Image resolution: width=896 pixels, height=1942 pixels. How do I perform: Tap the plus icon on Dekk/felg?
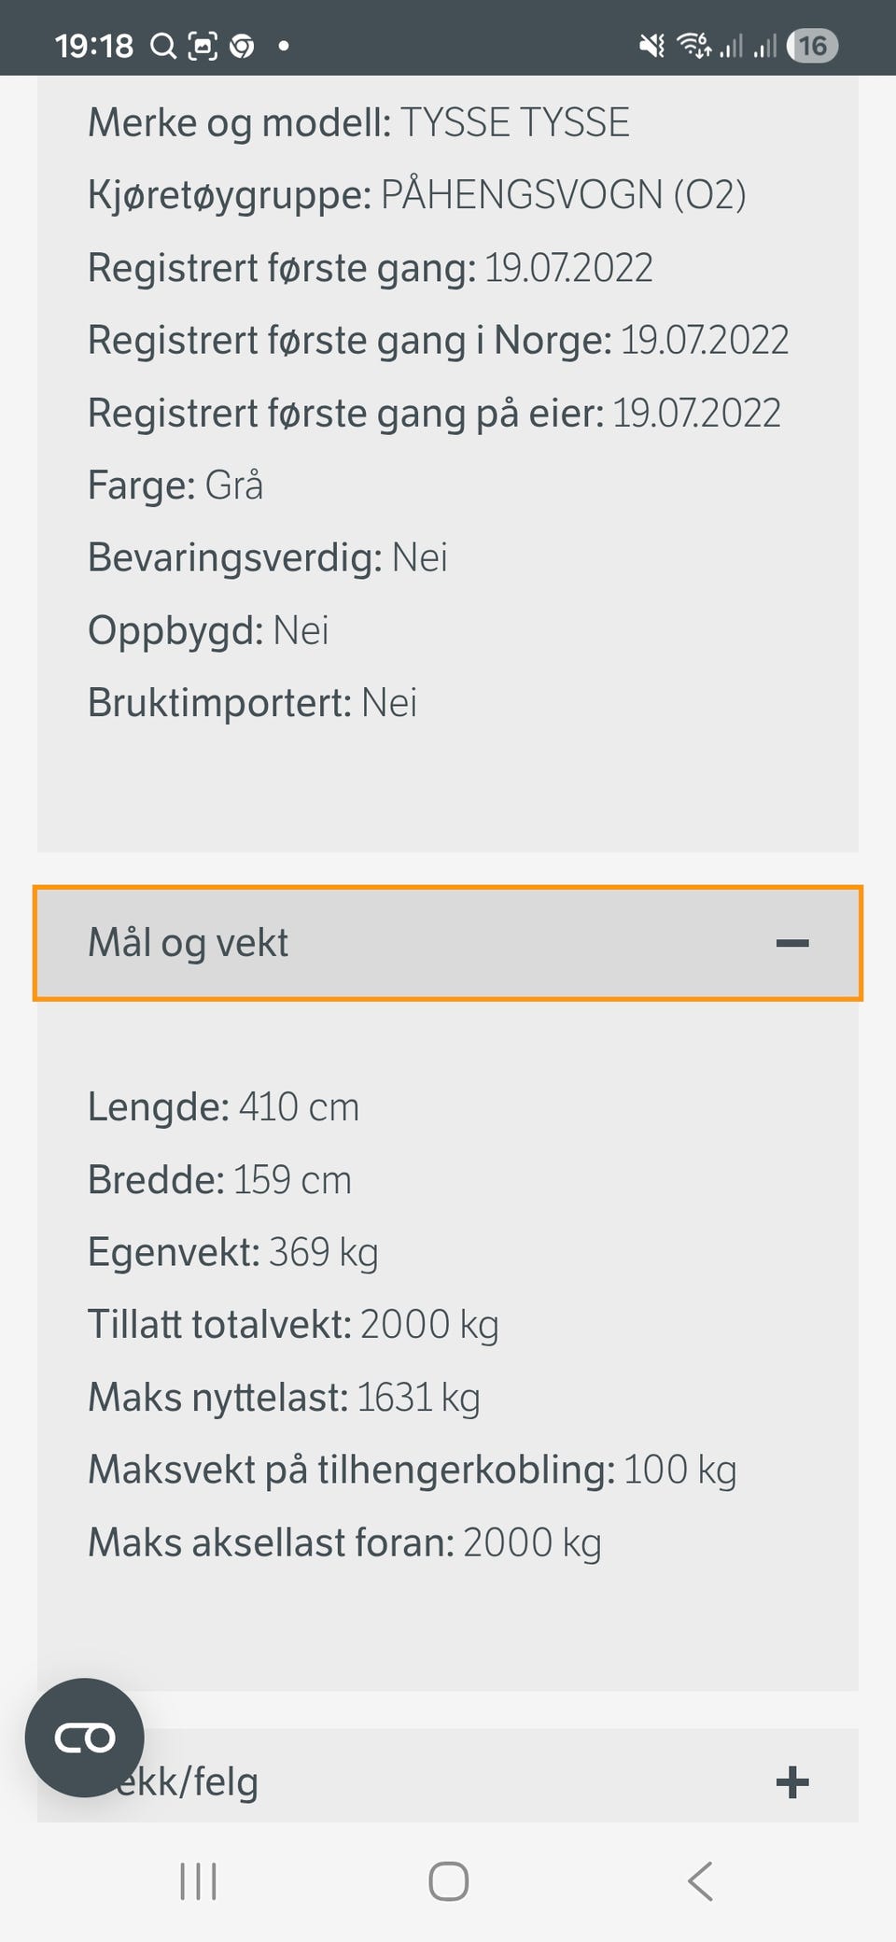(x=792, y=1781)
